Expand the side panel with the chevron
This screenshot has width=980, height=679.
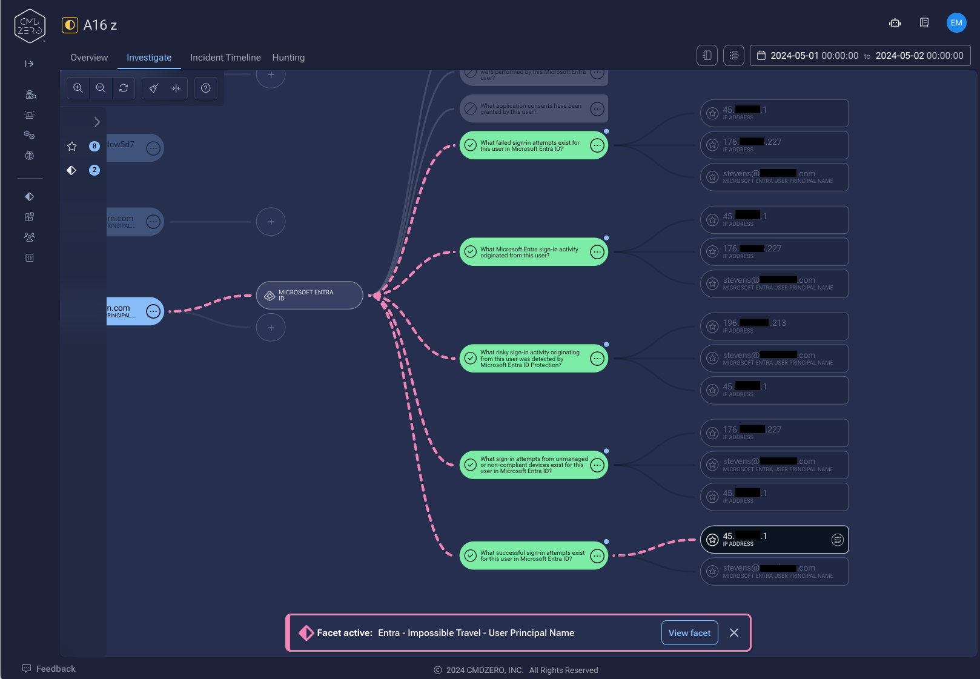click(97, 122)
